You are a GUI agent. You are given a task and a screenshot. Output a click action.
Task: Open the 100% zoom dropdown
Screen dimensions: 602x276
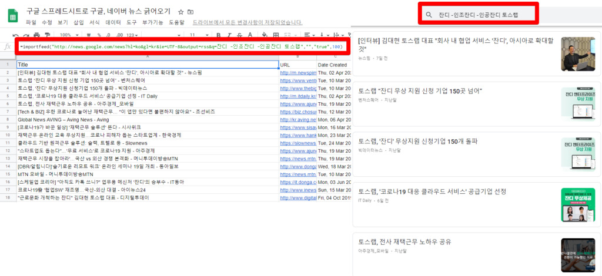pos(69,35)
